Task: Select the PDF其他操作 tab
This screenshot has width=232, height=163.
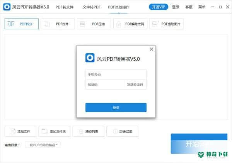Action: point(119,7)
